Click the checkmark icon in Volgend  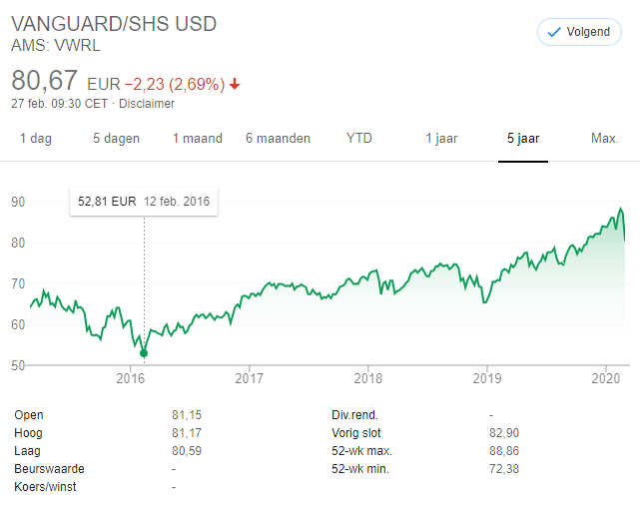(x=555, y=32)
